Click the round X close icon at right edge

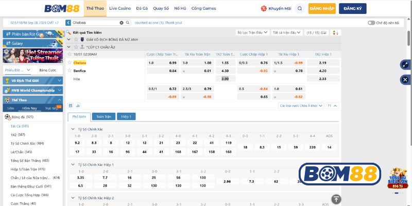pos(405,80)
